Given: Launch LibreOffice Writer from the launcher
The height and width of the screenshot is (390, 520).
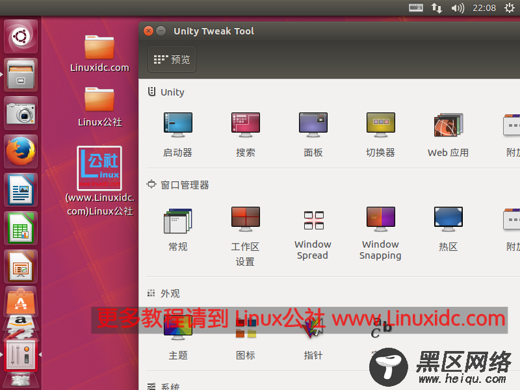Looking at the screenshot, I should click(21, 190).
